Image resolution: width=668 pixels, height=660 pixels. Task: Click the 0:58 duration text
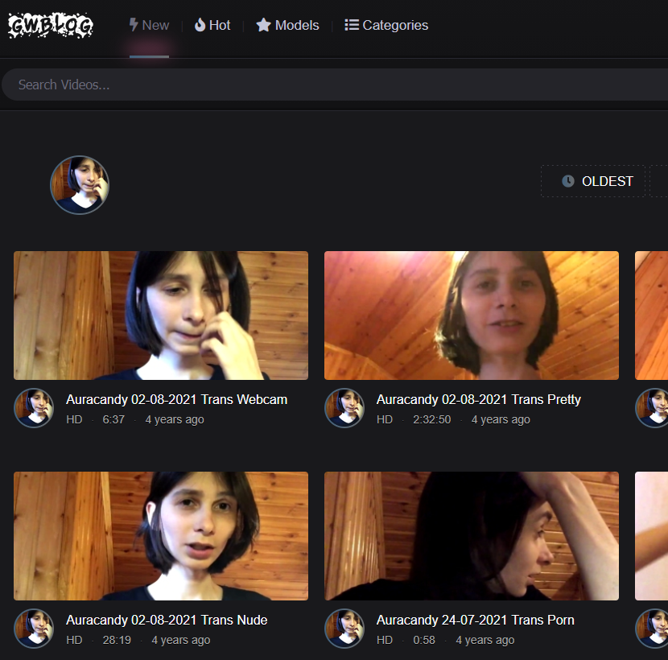424,640
